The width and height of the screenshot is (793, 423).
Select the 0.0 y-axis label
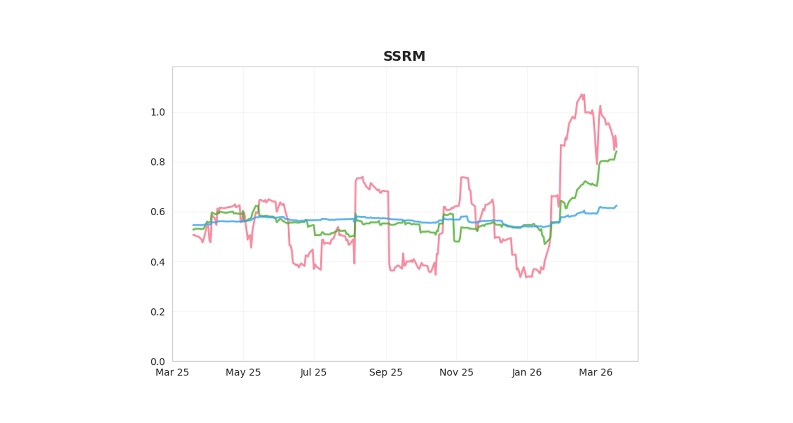point(159,362)
